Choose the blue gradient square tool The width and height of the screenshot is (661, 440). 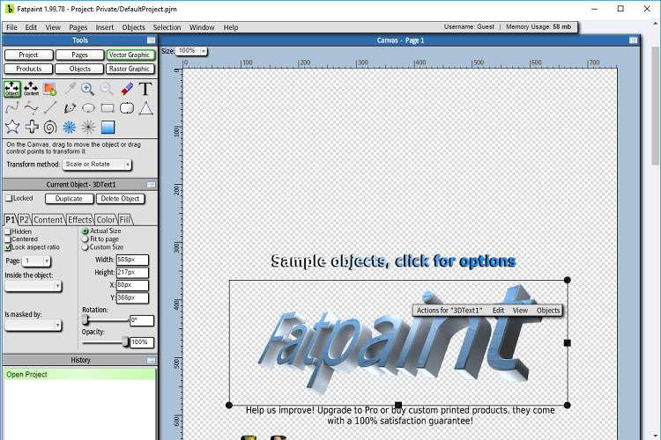pos(108,127)
